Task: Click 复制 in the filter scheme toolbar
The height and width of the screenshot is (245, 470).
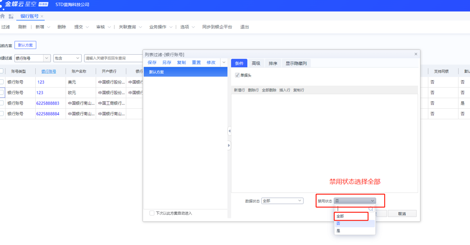Action: pyautogui.click(x=181, y=62)
